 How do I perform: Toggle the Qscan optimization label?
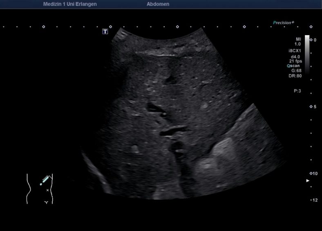(x=294, y=66)
